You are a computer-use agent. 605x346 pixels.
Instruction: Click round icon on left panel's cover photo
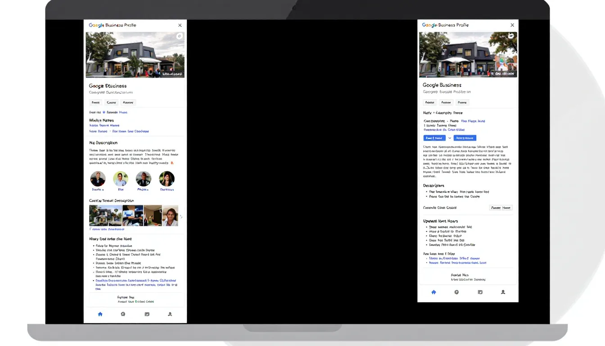[x=179, y=36]
